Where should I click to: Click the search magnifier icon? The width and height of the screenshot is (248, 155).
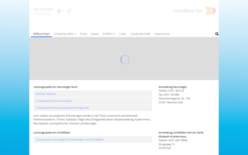[x=217, y=34]
